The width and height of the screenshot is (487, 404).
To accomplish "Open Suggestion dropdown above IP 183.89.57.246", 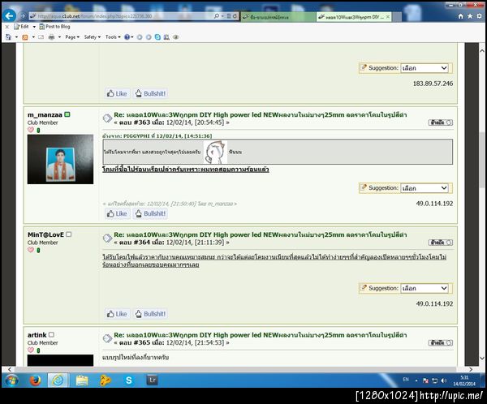I will click(425, 68).
